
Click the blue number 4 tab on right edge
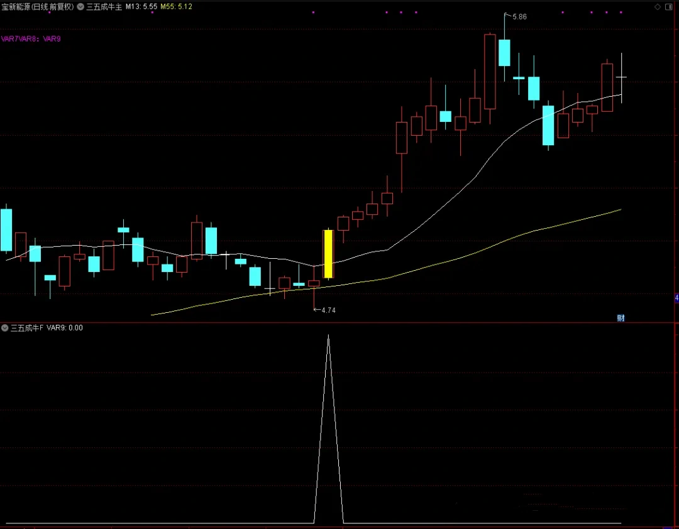coord(676,298)
